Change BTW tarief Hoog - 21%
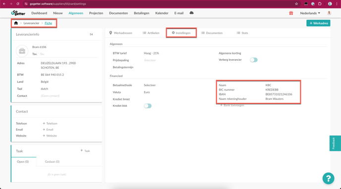 click(151, 53)
